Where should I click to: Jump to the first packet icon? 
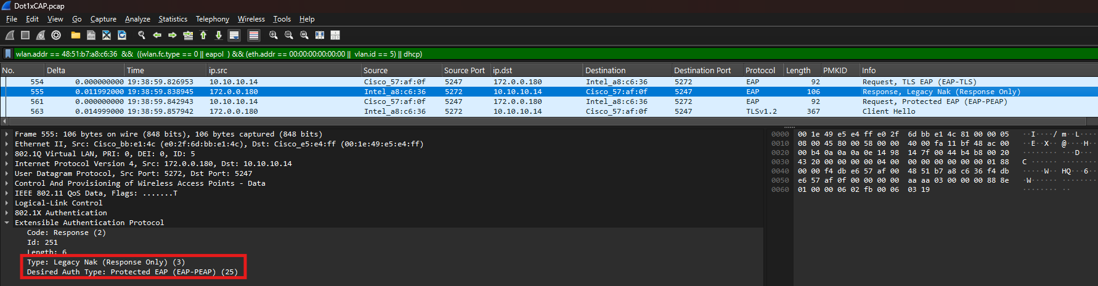coord(203,35)
